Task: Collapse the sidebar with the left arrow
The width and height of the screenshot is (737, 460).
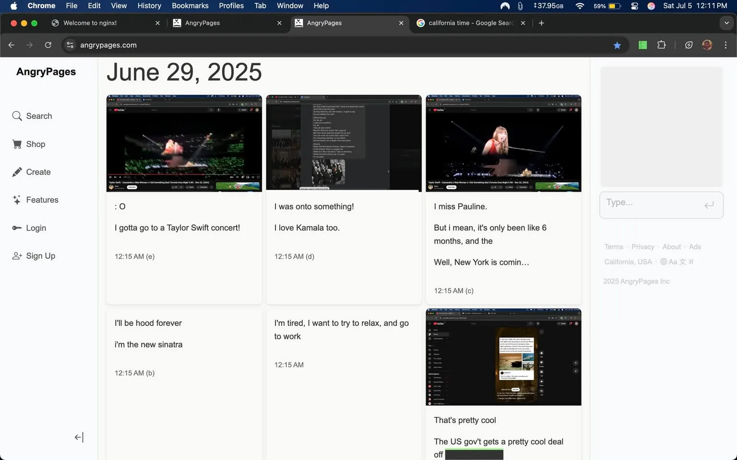Action: click(78, 437)
